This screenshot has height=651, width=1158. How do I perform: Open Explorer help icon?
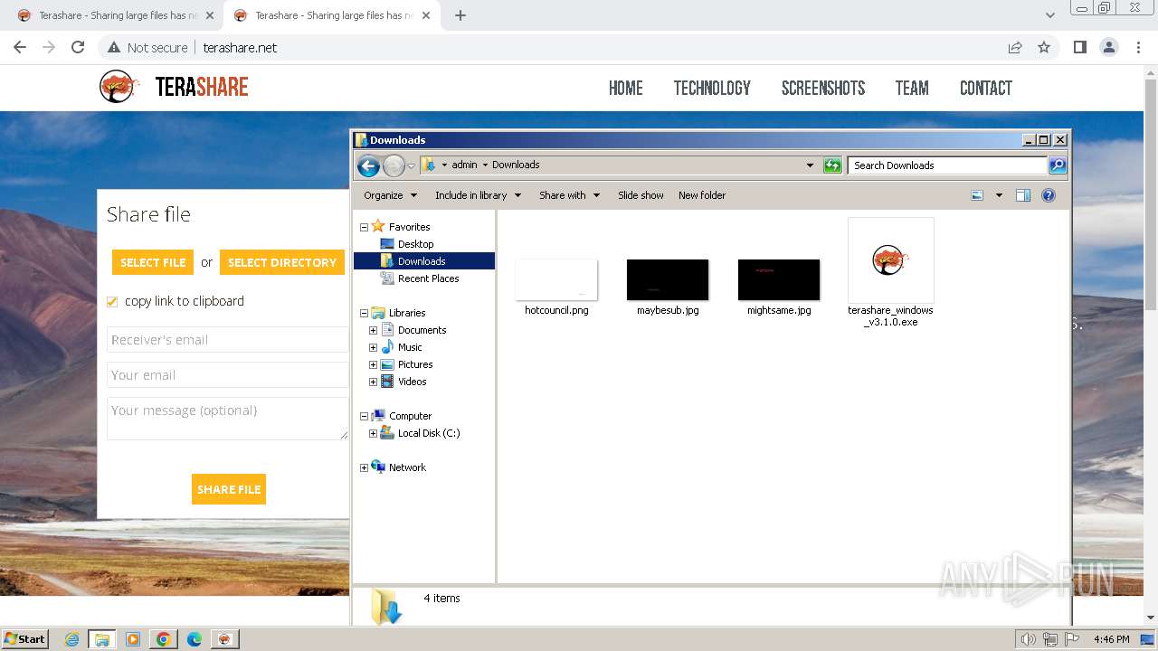coord(1049,195)
